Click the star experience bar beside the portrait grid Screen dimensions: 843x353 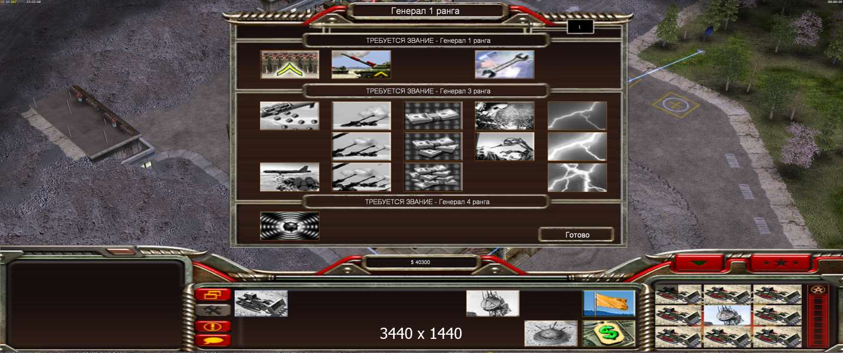click(x=818, y=315)
